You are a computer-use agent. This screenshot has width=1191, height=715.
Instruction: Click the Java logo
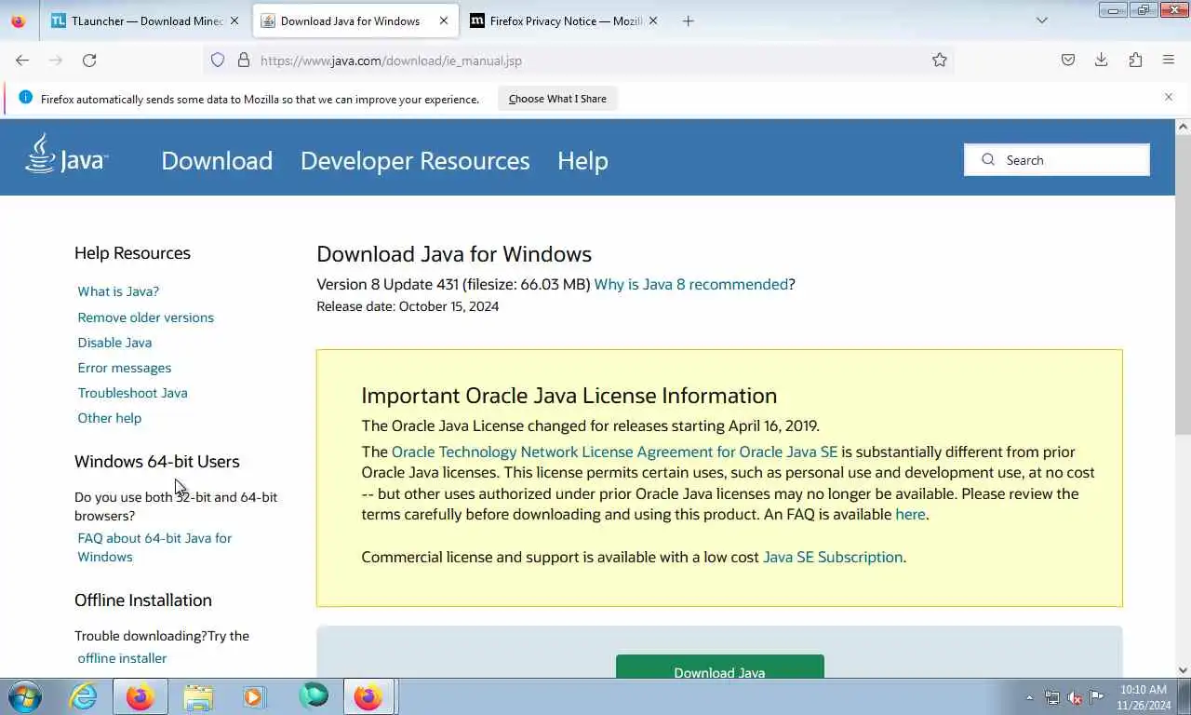pyautogui.click(x=66, y=155)
